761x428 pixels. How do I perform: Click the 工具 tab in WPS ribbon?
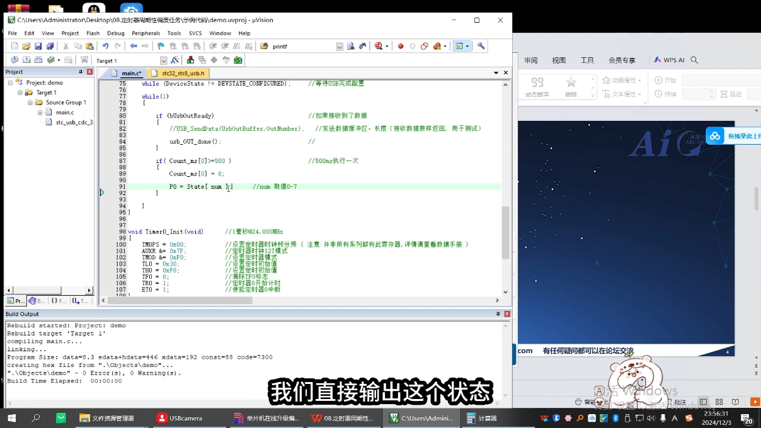587,60
